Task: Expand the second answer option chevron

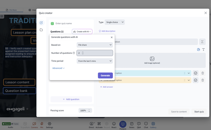Action: click(189, 80)
